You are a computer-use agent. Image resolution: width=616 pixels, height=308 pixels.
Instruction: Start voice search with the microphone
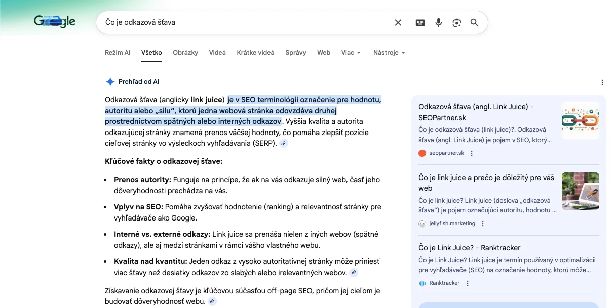click(439, 23)
